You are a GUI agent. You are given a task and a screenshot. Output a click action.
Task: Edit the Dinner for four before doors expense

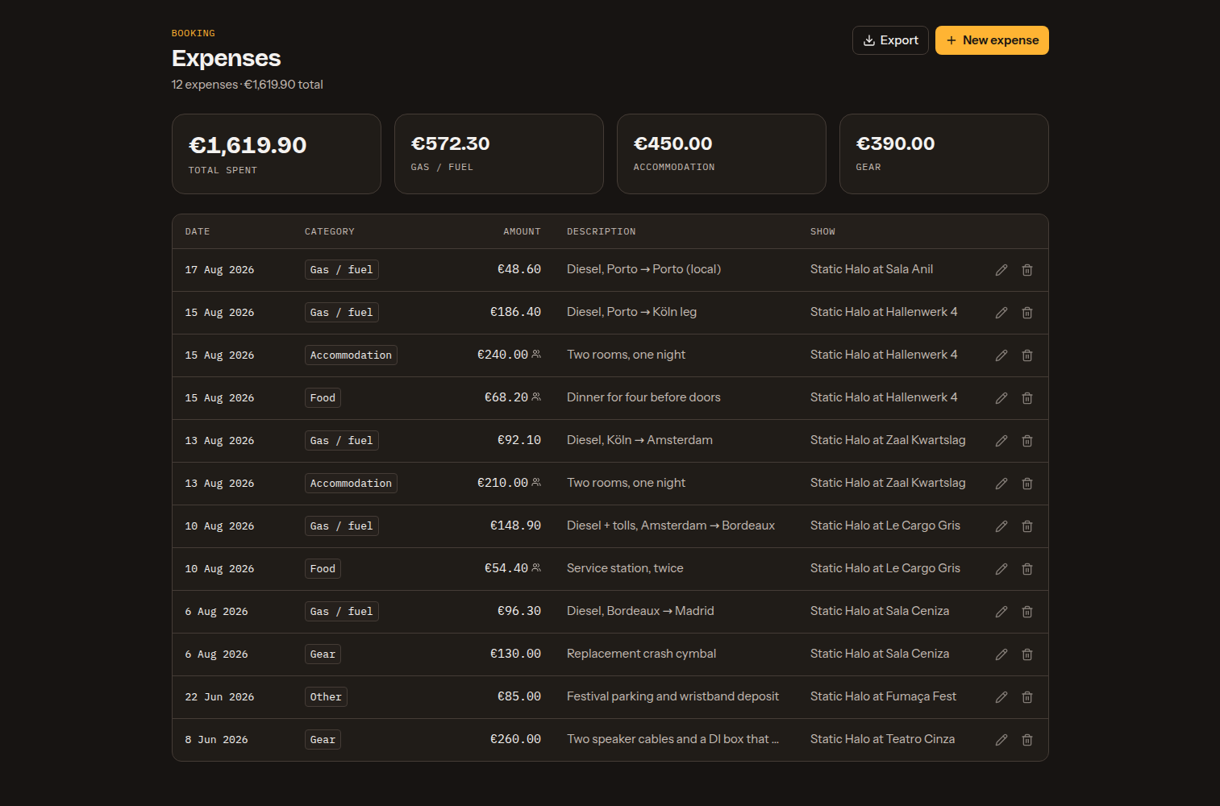click(1001, 398)
